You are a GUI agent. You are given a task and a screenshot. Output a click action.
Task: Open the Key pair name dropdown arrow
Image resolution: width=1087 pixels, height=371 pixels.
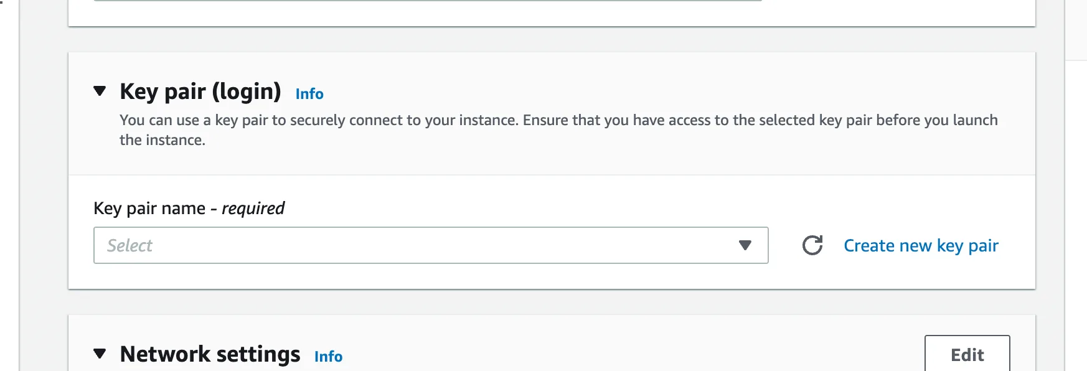click(x=745, y=245)
